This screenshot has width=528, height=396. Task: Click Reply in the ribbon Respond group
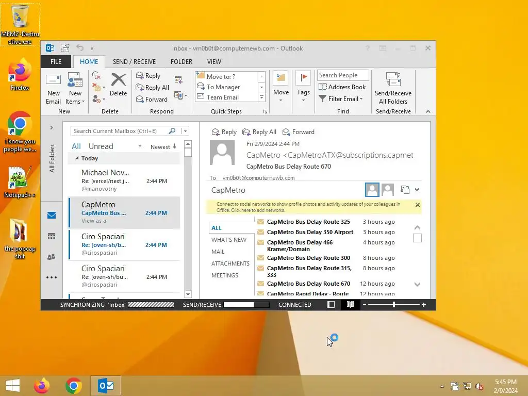click(148, 76)
